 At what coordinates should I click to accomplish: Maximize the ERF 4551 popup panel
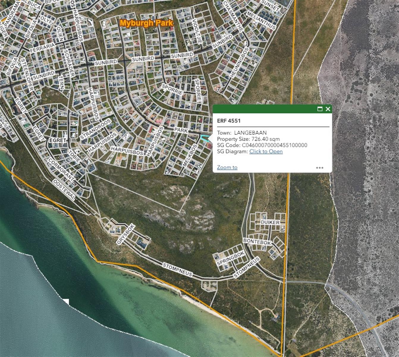point(320,109)
